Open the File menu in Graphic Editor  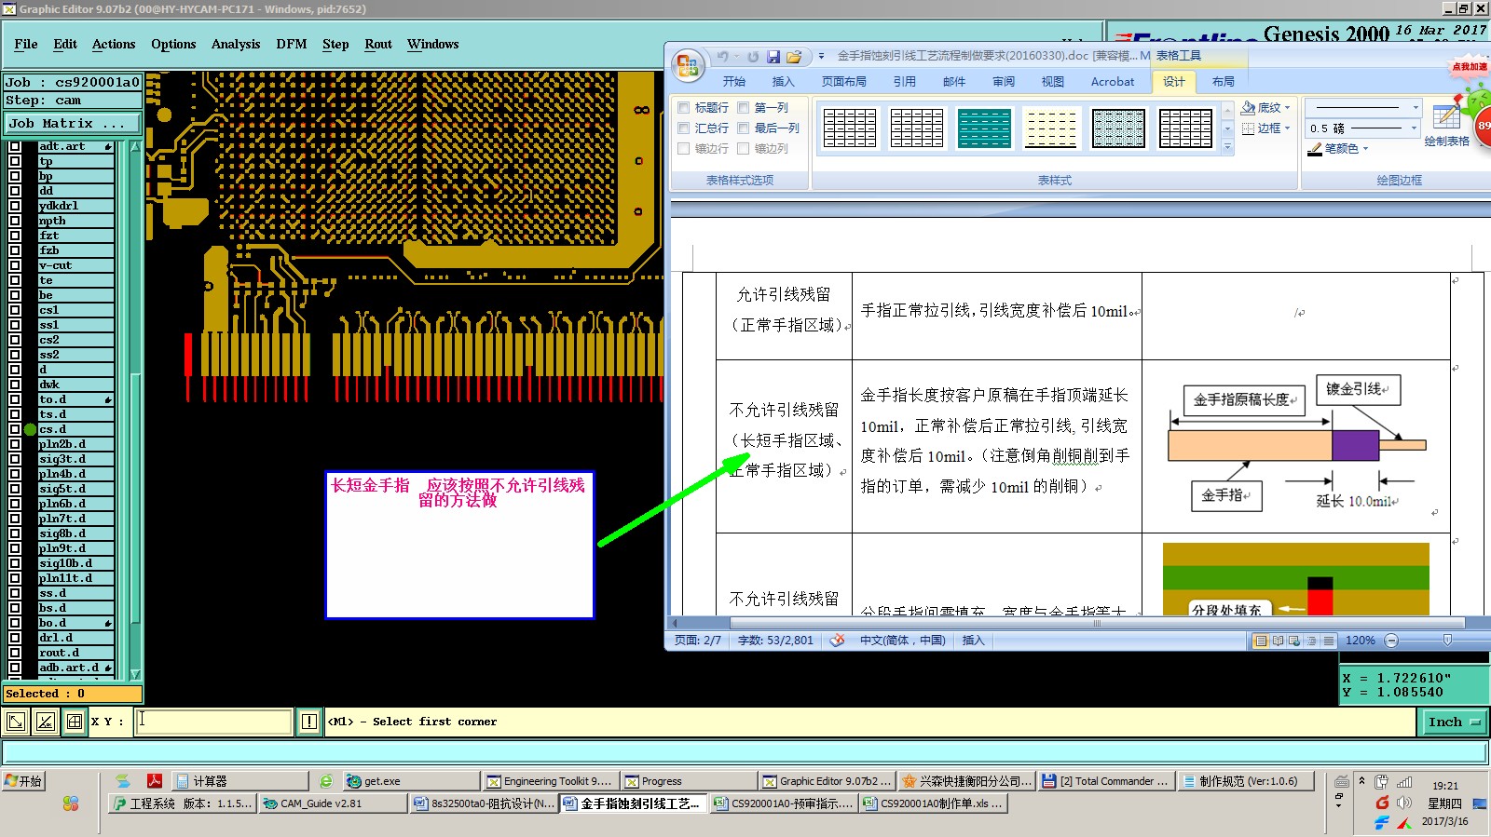(26, 44)
